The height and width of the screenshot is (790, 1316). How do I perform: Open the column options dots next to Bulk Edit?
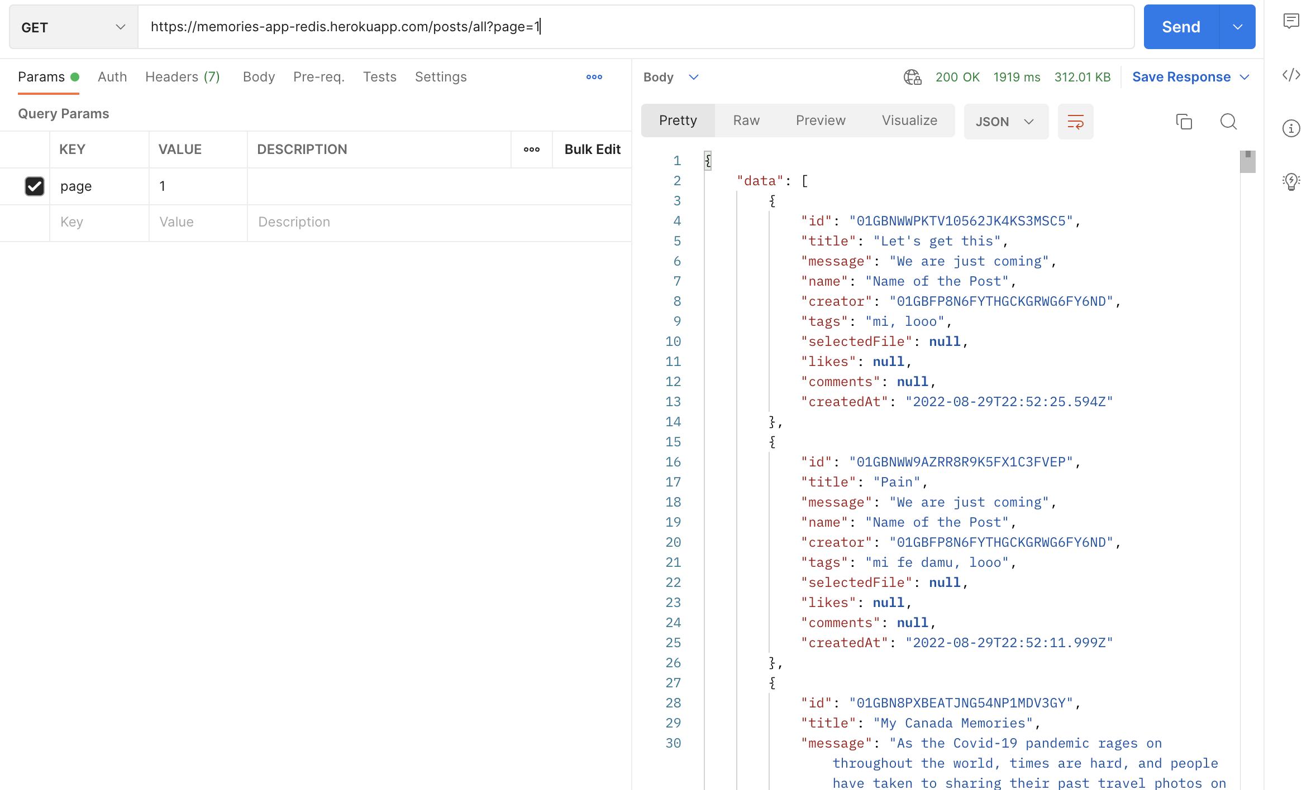531,150
